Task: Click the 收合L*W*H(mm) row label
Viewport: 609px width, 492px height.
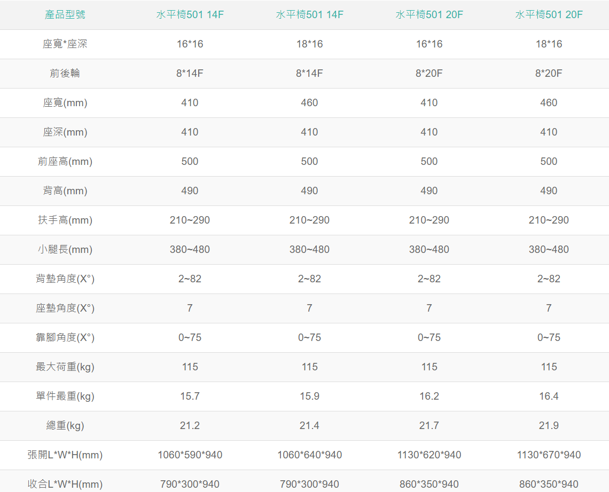Action: click(x=65, y=484)
